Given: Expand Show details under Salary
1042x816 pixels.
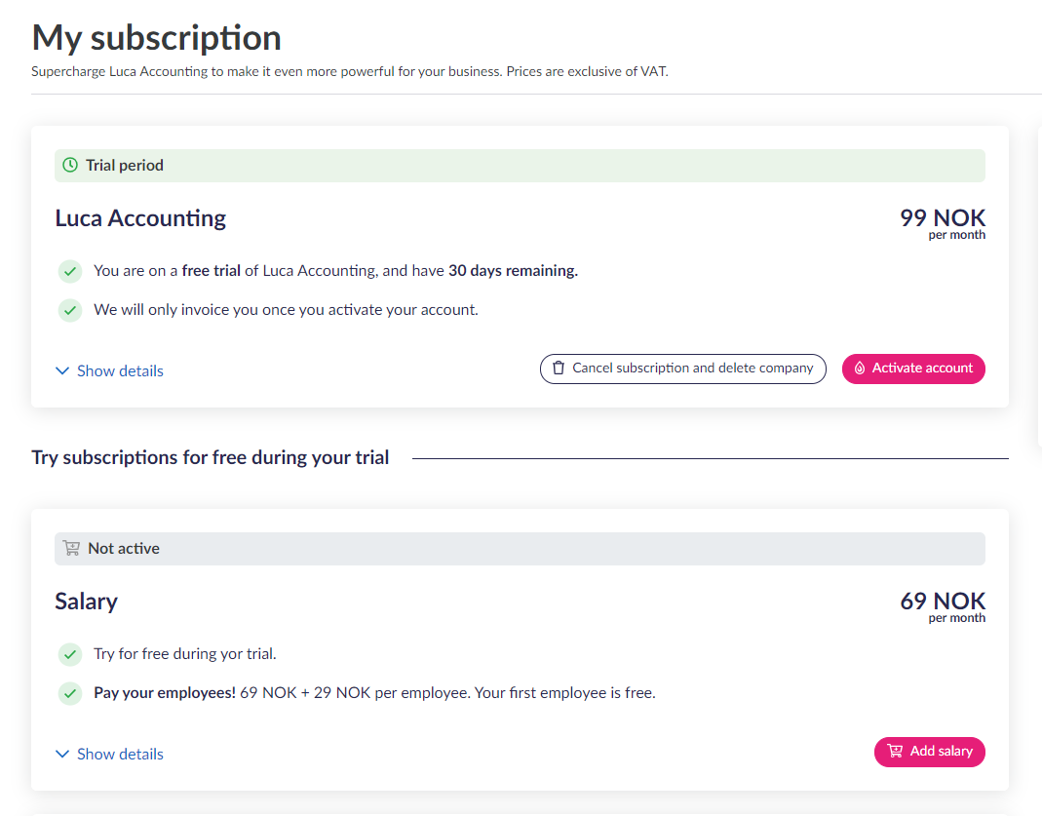Looking at the screenshot, I should [109, 754].
